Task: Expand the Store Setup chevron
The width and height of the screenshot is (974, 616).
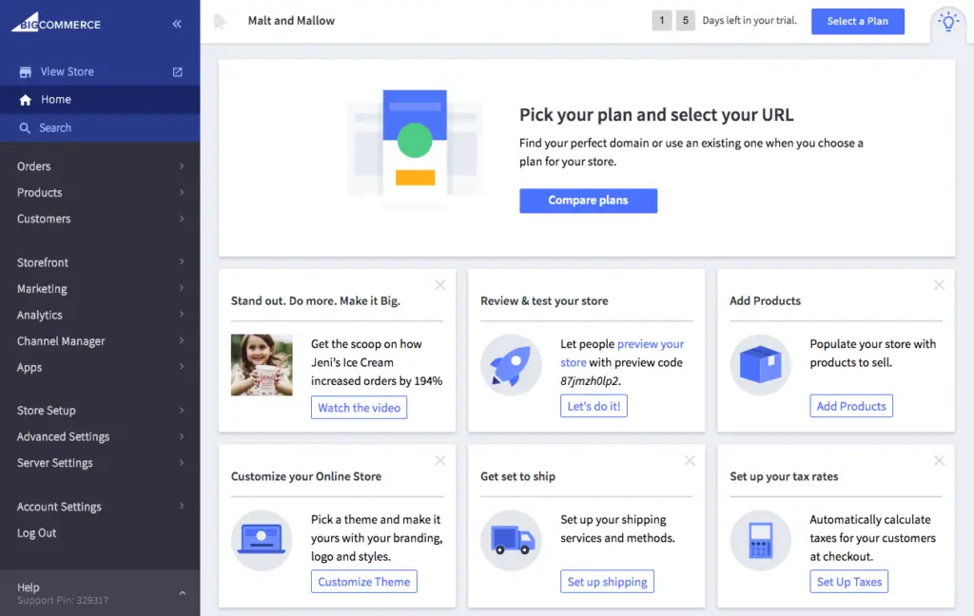Action: (182, 410)
